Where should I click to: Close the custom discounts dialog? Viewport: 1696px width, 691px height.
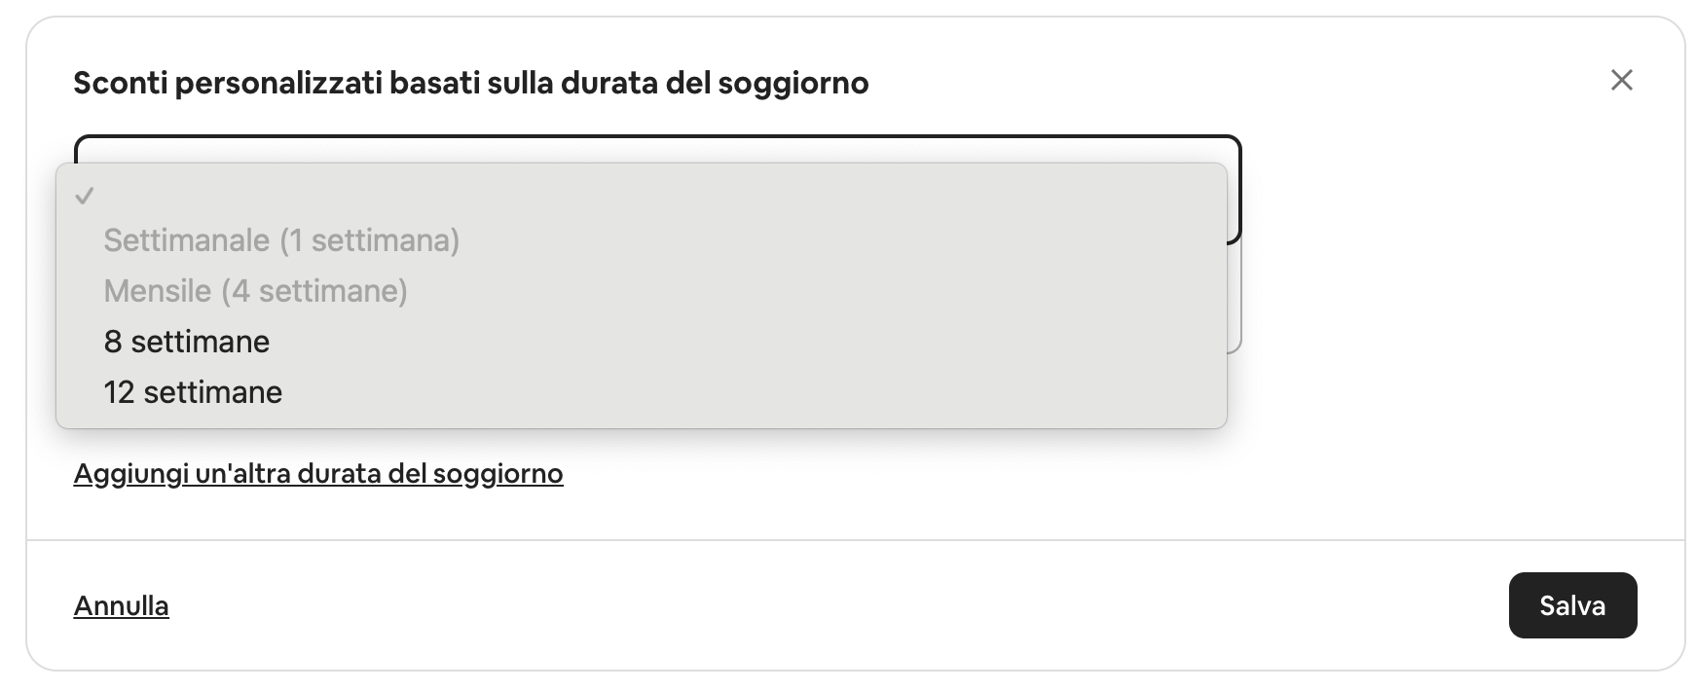[1621, 80]
